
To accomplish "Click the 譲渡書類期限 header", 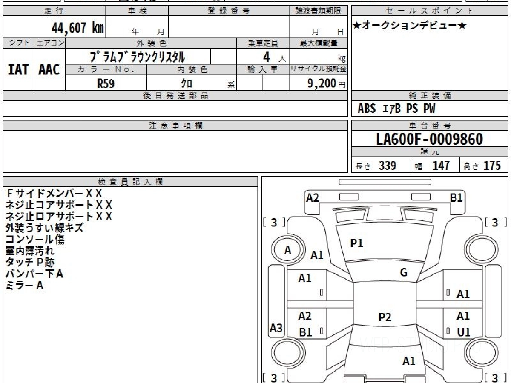I will [318, 11].
